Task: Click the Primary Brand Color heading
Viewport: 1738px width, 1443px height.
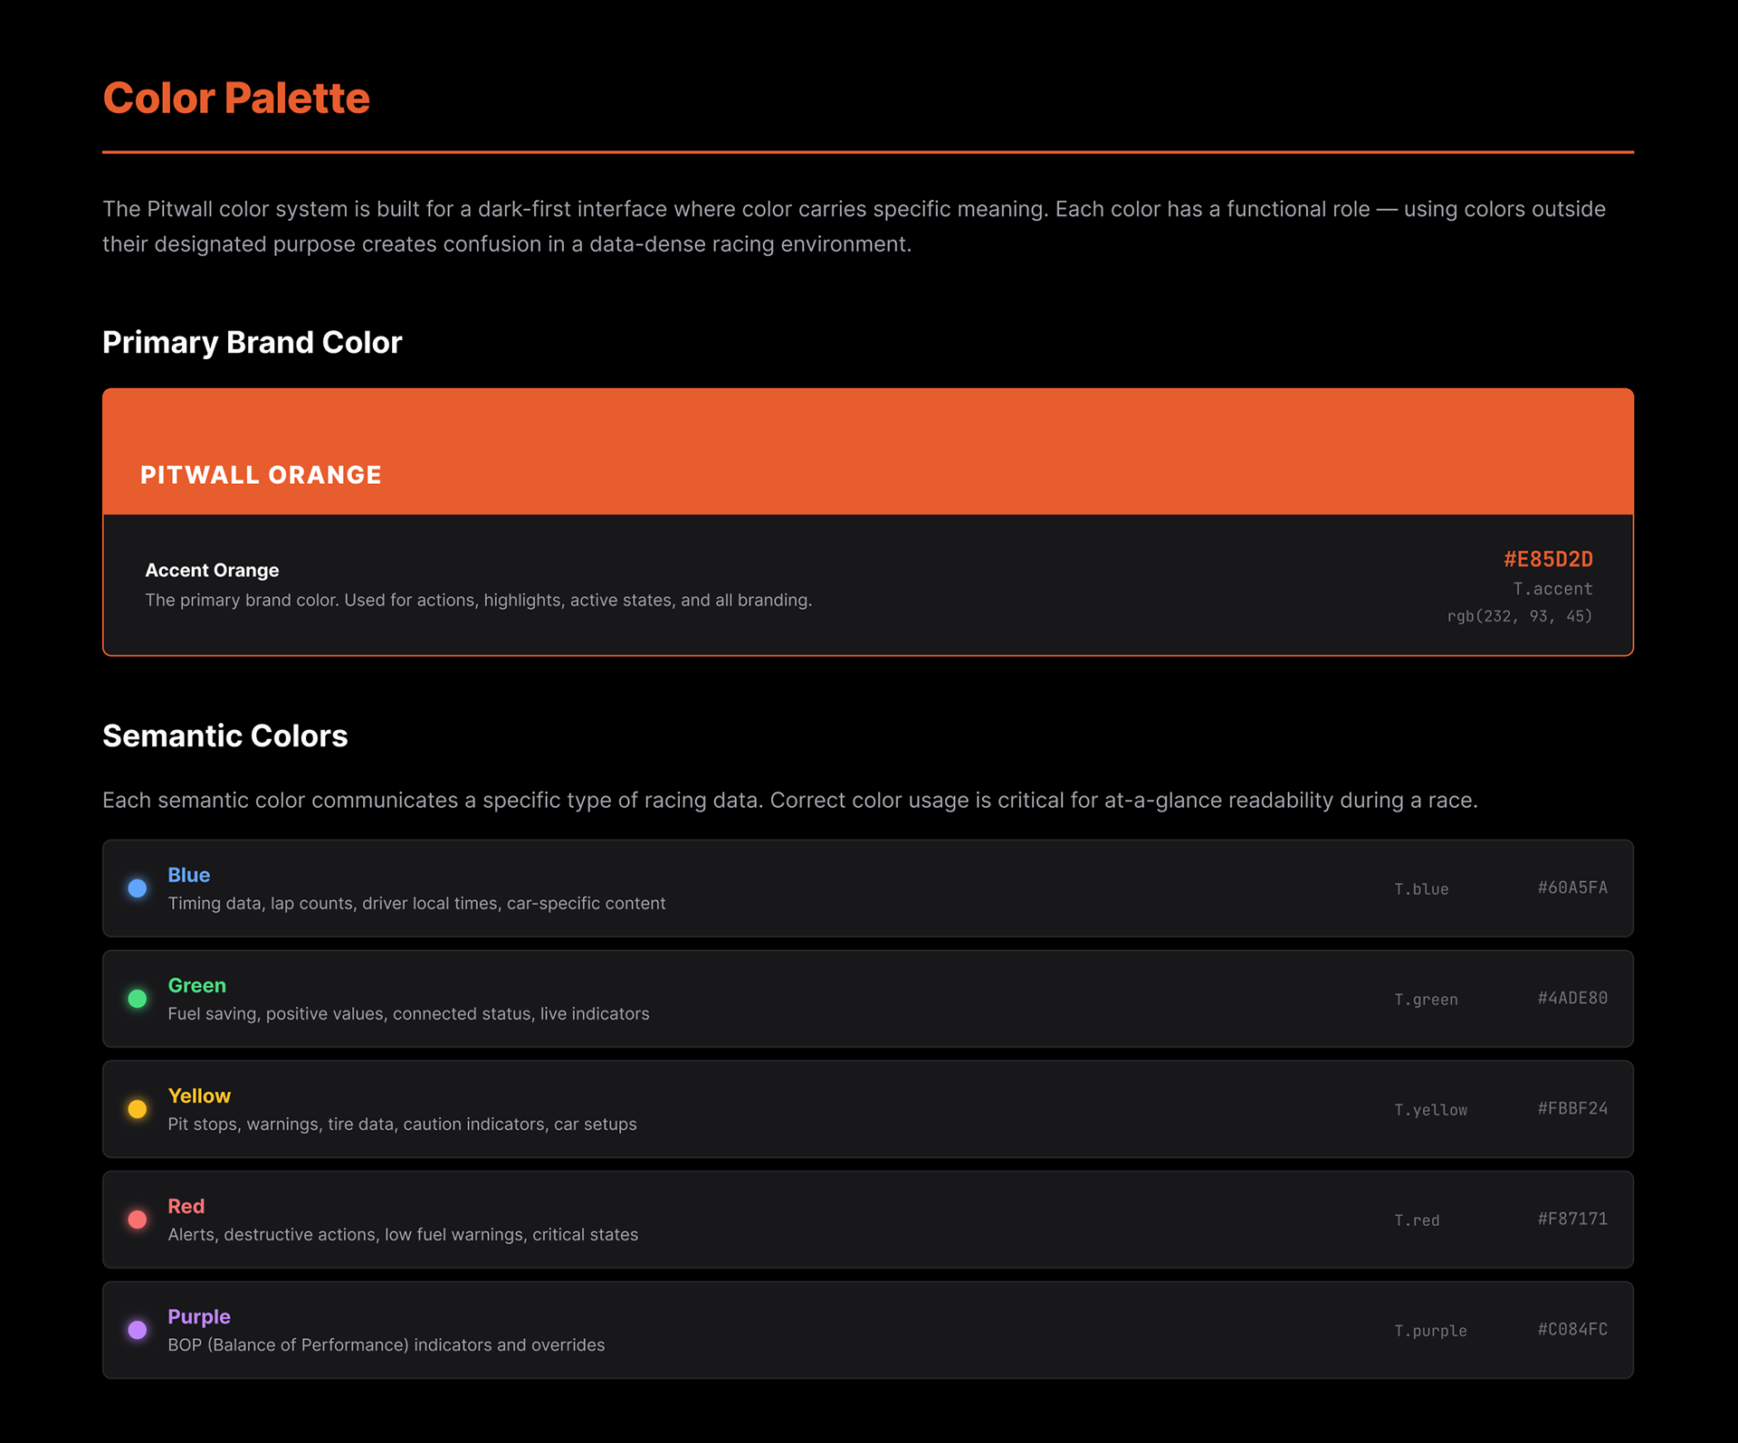Action: click(252, 342)
